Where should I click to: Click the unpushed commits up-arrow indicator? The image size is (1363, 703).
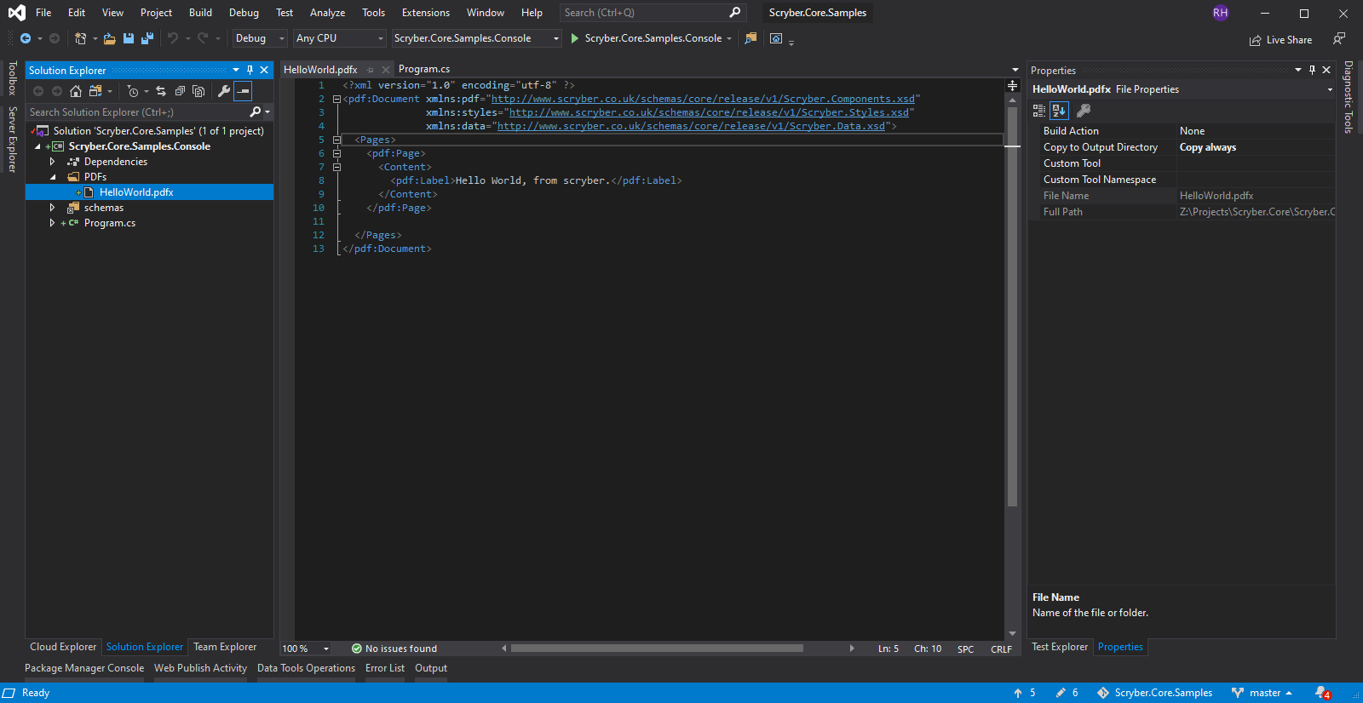(x=1025, y=693)
